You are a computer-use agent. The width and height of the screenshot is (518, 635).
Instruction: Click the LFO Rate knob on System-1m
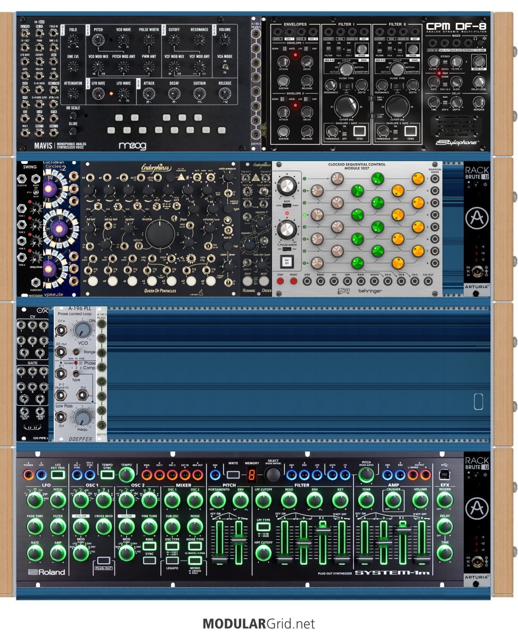(x=35, y=553)
